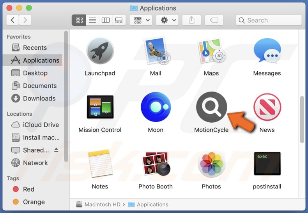
Task: Go forward with the right chevron button
Action: 25,20
